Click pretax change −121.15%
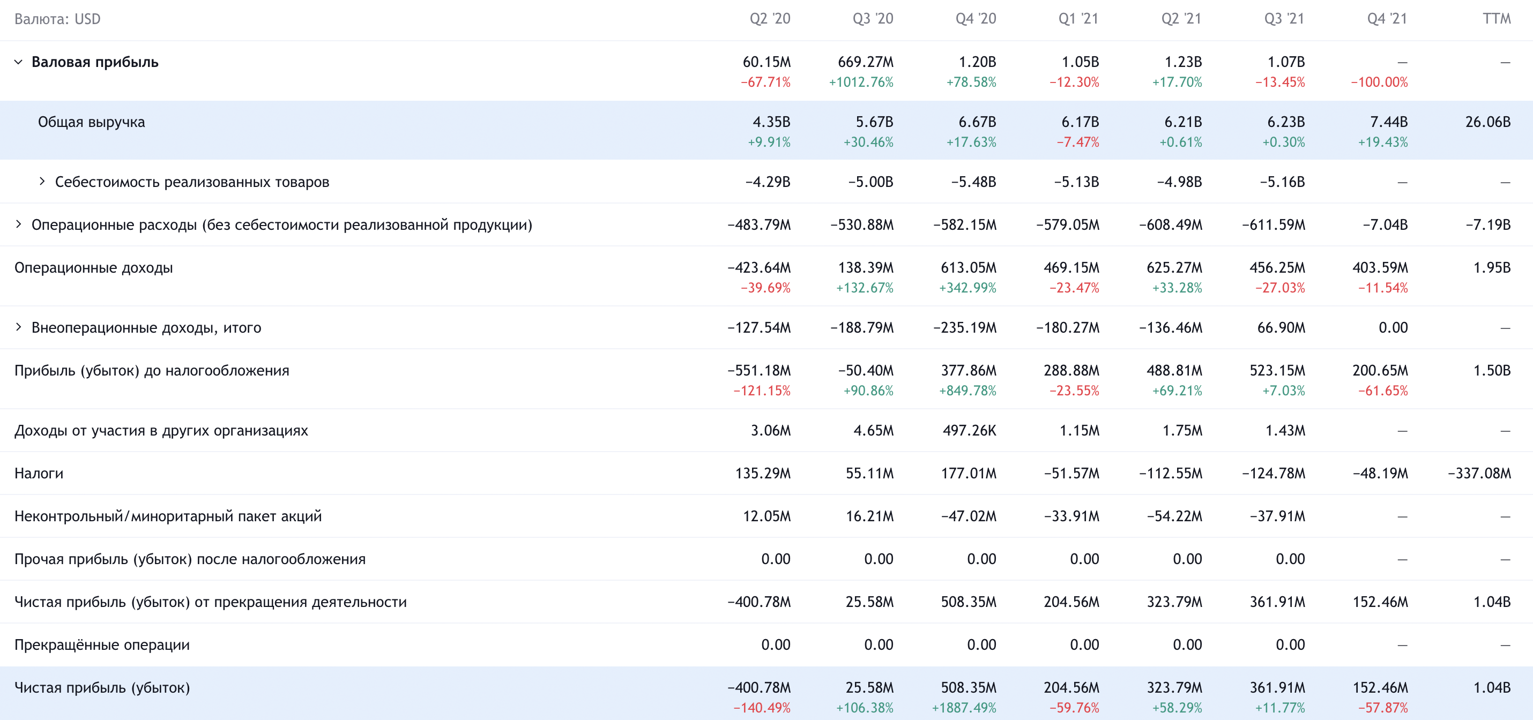Screen dimensions: 1533x720 762,391
